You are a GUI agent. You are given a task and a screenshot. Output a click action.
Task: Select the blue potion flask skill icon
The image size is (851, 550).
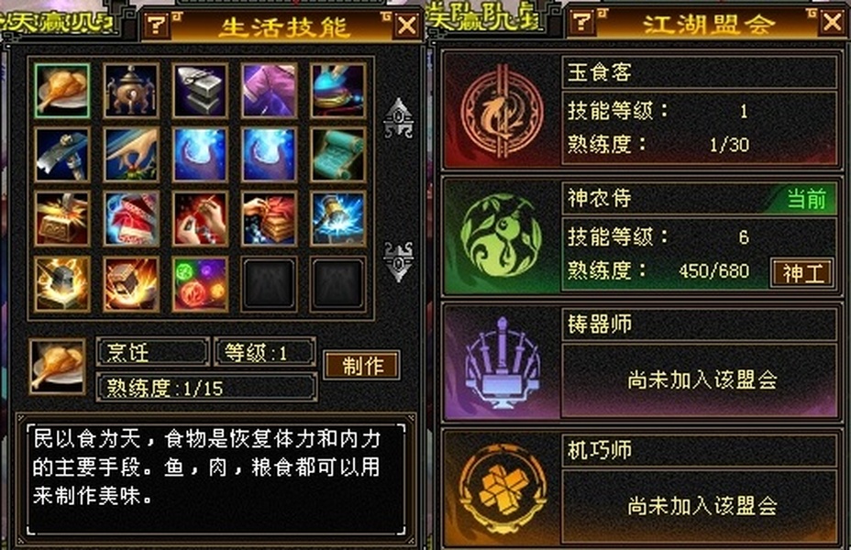point(337,91)
